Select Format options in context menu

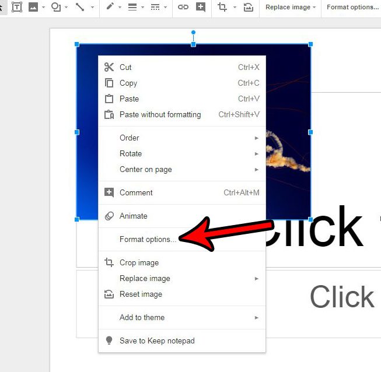point(182,240)
